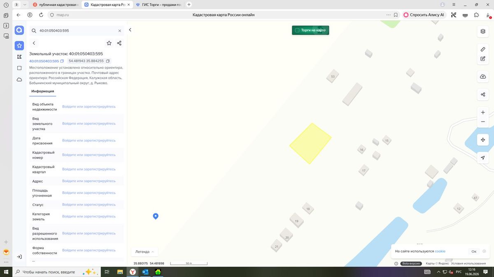Go back in the browser

click(18, 15)
